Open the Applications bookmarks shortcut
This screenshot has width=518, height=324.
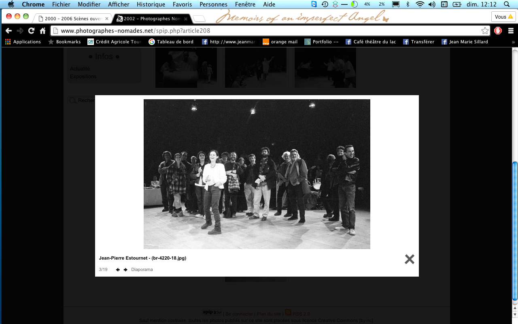23,42
